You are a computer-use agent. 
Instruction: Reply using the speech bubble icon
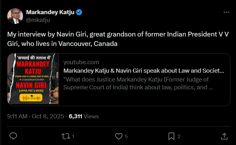[x=13, y=136]
